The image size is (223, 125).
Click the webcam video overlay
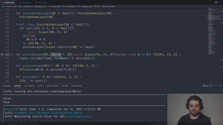click(x=195, y=109)
